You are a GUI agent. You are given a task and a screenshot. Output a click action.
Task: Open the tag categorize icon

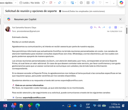click(43, 3)
